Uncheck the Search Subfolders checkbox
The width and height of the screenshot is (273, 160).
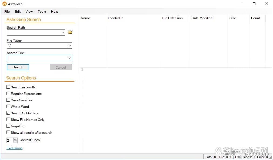[8, 113]
